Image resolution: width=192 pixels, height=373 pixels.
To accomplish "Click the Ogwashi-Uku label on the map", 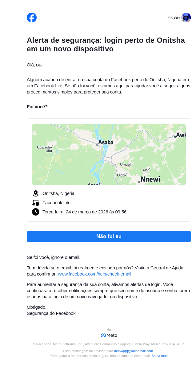I will click(45, 149).
